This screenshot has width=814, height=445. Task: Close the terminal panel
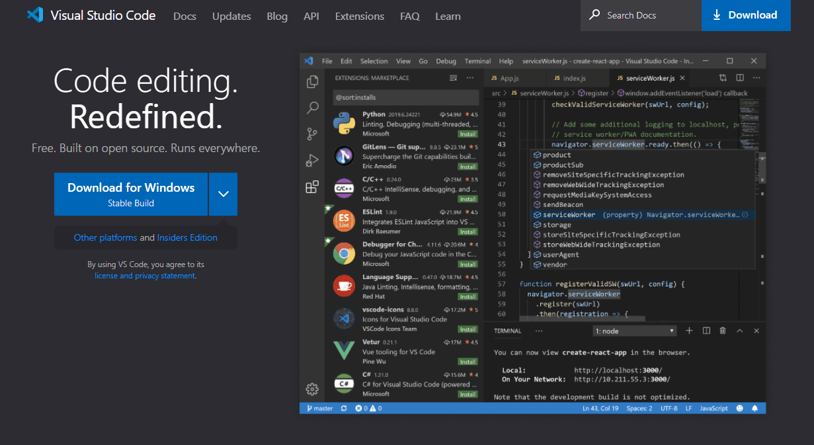pos(756,331)
